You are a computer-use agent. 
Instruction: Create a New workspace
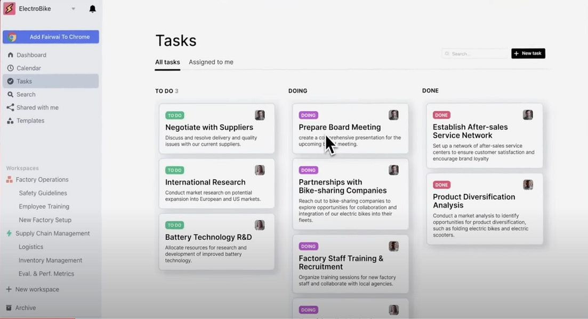(37, 289)
